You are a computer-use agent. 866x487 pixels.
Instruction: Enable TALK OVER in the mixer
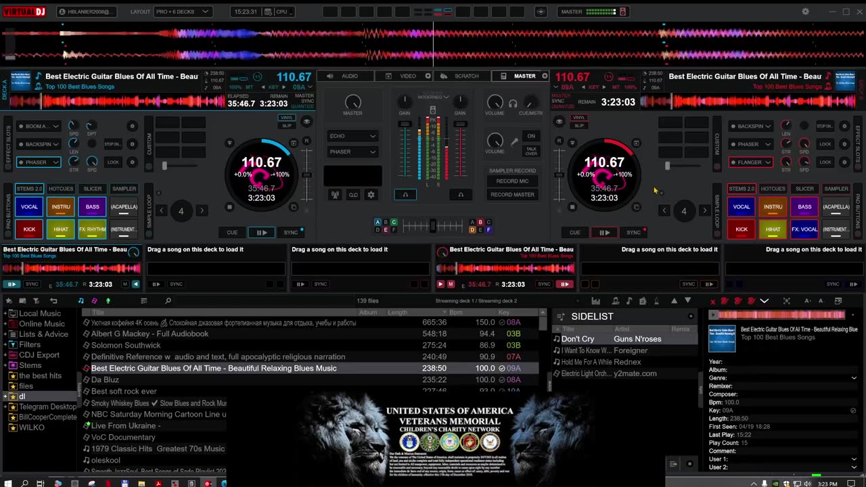[531, 151]
